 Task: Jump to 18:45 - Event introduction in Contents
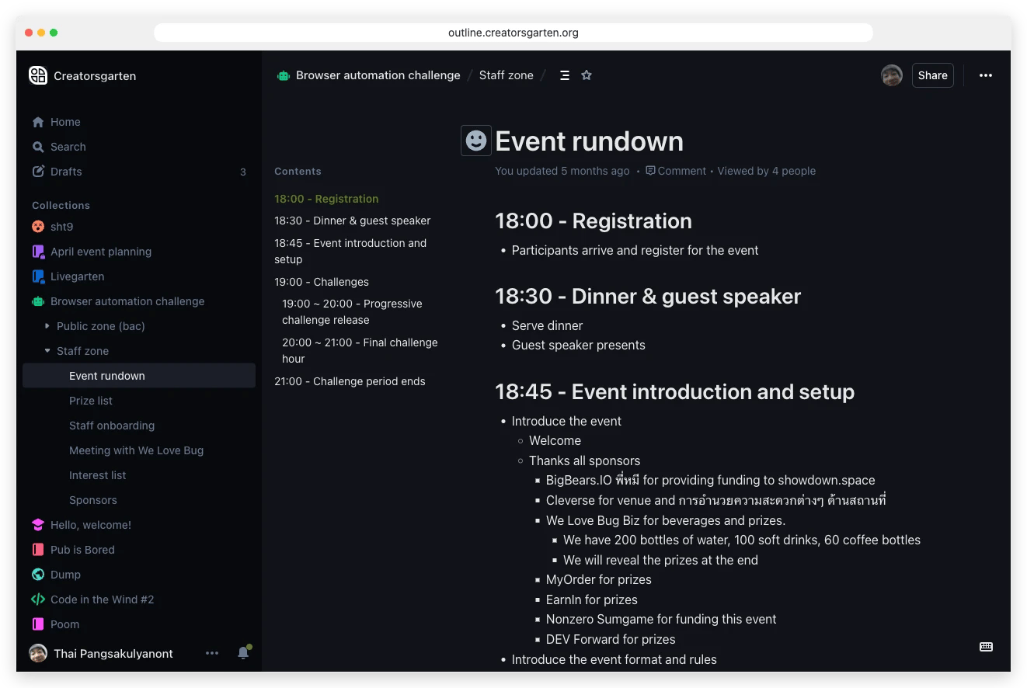point(350,251)
